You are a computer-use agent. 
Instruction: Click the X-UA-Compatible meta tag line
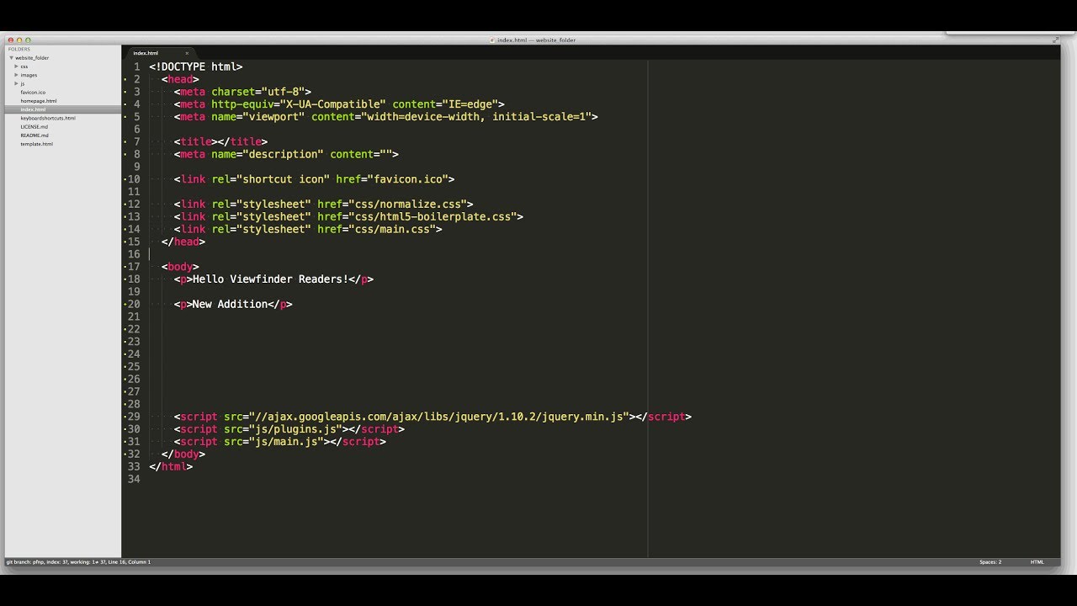[x=339, y=104]
